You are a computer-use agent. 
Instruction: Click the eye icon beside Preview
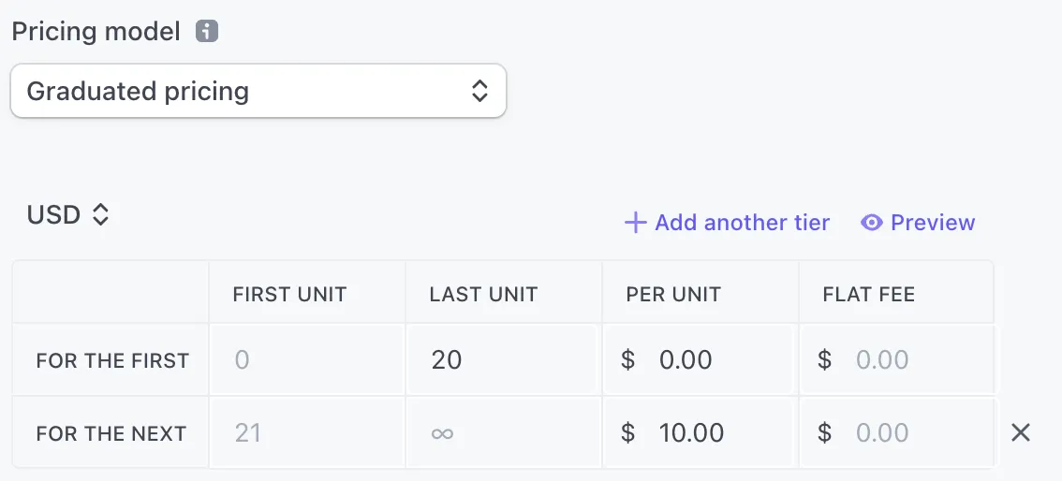coord(872,223)
